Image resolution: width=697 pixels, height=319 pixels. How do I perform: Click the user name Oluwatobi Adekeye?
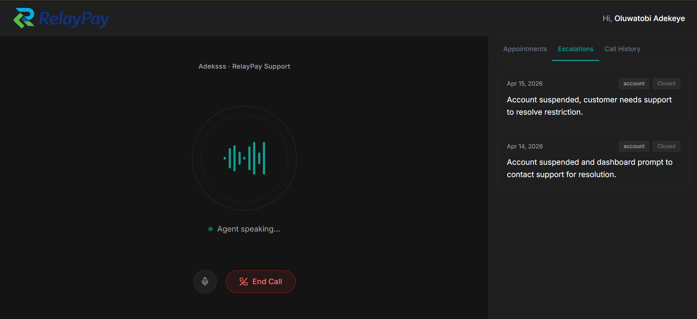click(x=649, y=19)
